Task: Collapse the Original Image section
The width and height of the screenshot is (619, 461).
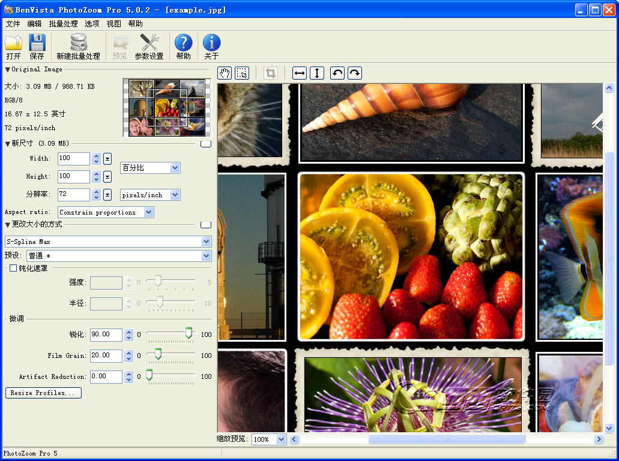Action: 8,70
